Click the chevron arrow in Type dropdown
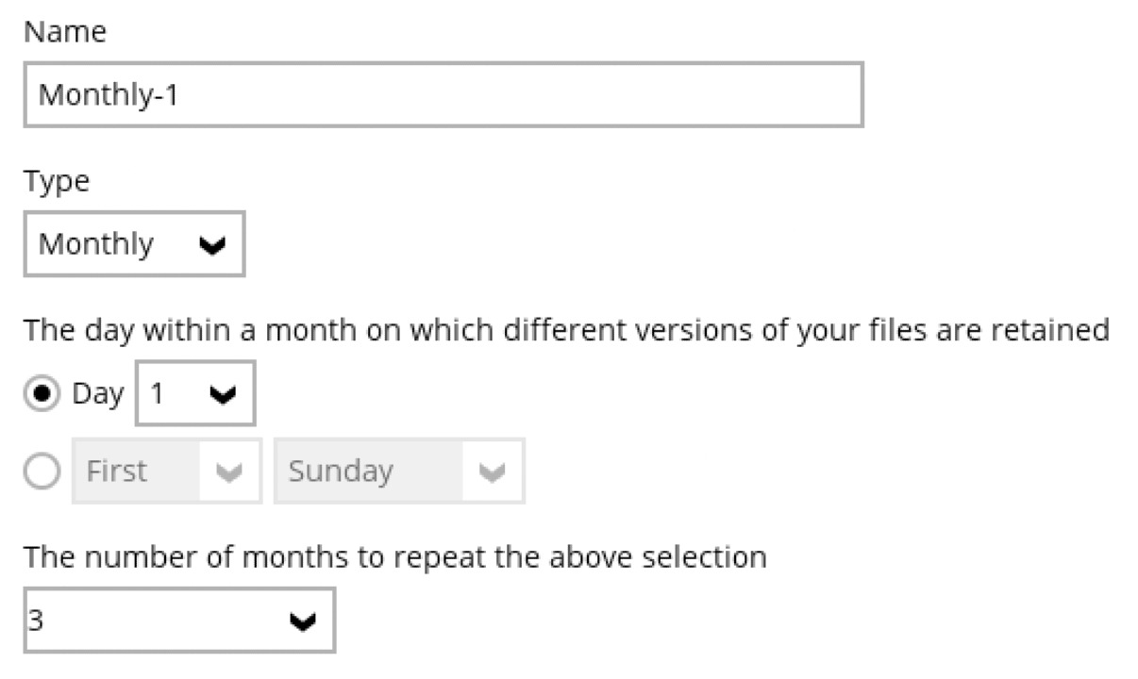The image size is (1138, 679). (215, 245)
